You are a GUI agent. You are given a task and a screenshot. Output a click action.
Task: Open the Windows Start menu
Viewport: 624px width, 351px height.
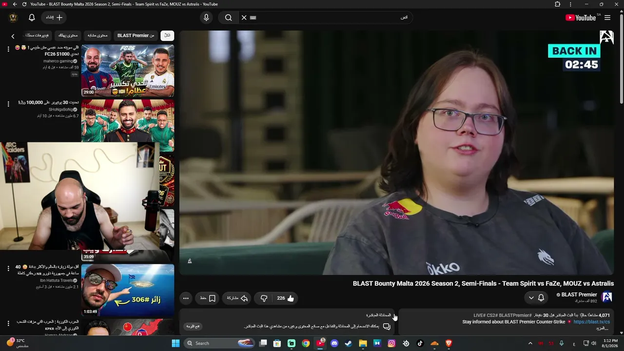pos(175,343)
